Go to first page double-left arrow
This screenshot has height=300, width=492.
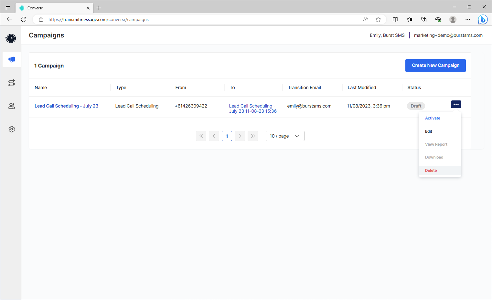(x=201, y=136)
